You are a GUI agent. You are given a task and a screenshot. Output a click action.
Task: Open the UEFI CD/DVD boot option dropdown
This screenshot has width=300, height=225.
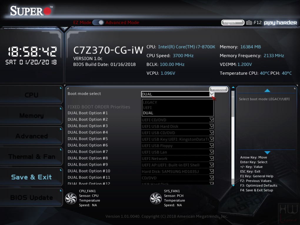pos(178,120)
